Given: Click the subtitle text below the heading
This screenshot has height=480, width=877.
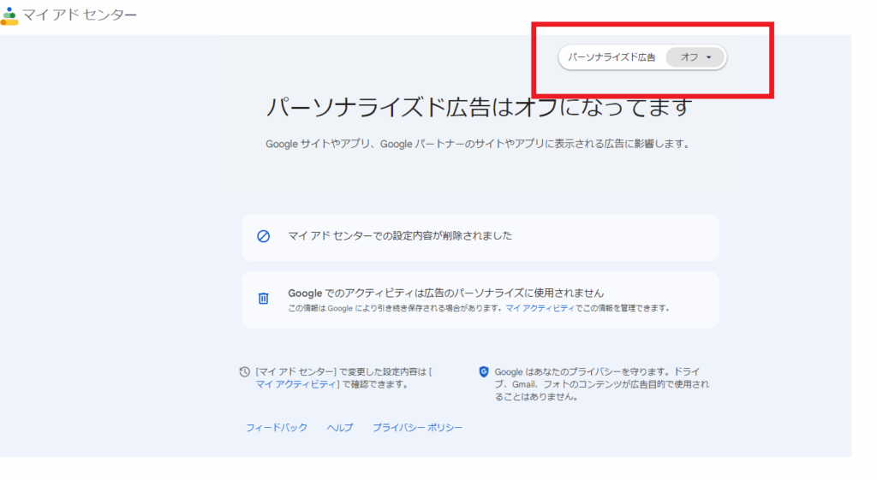Looking at the screenshot, I should pos(477,145).
